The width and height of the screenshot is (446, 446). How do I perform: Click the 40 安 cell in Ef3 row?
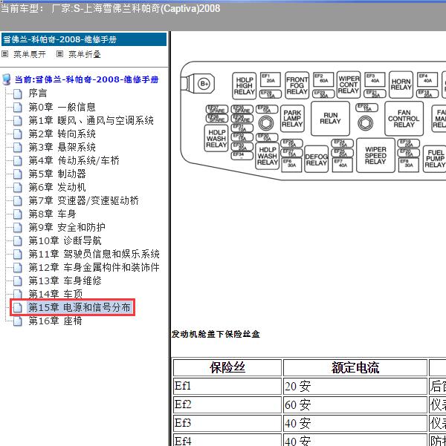(x=355, y=423)
